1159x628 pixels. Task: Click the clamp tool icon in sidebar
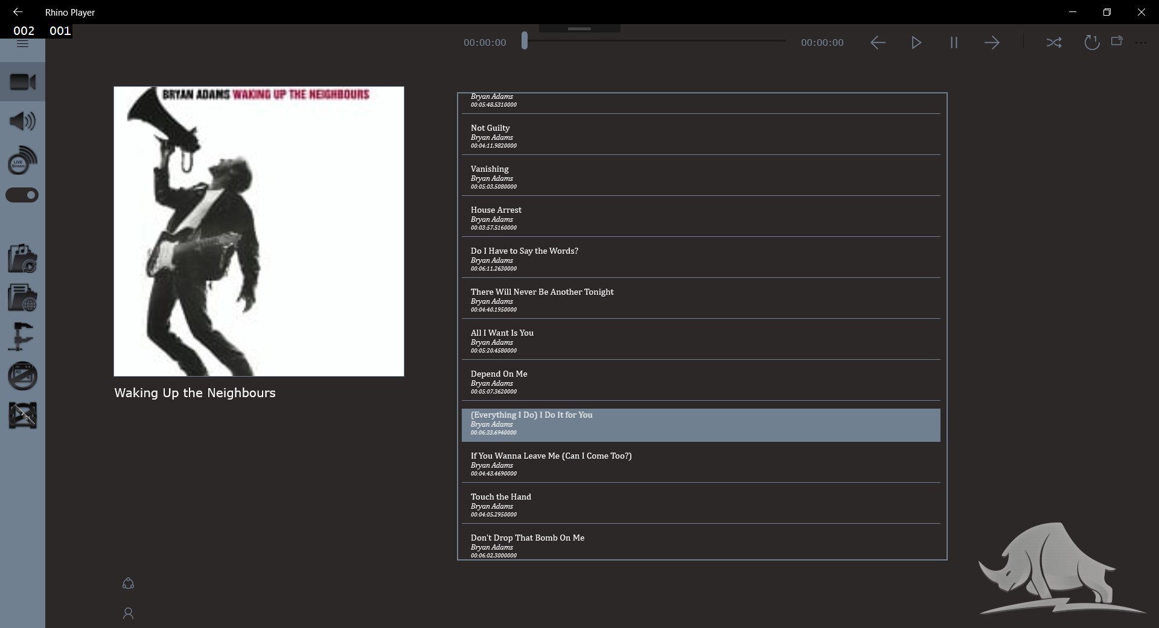click(21, 336)
